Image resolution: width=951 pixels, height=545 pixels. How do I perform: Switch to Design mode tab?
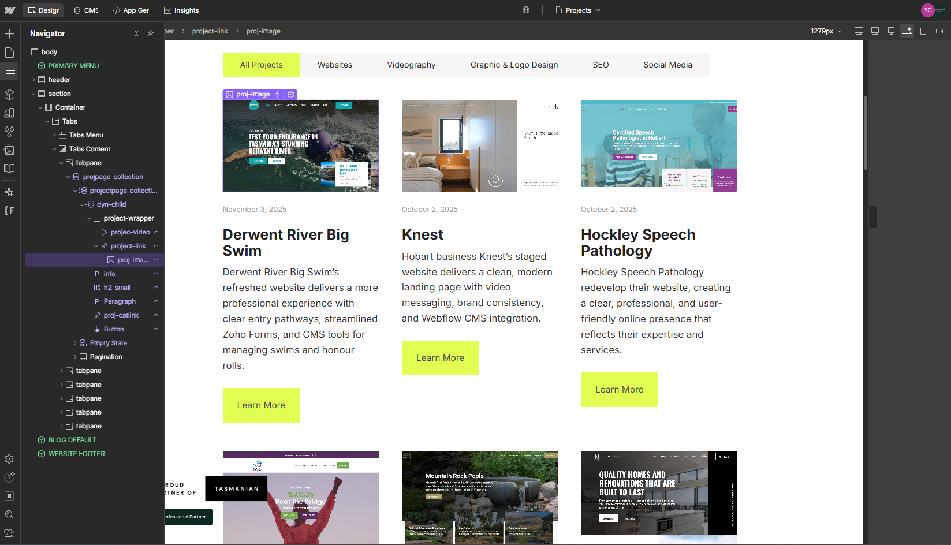pos(43,10)
